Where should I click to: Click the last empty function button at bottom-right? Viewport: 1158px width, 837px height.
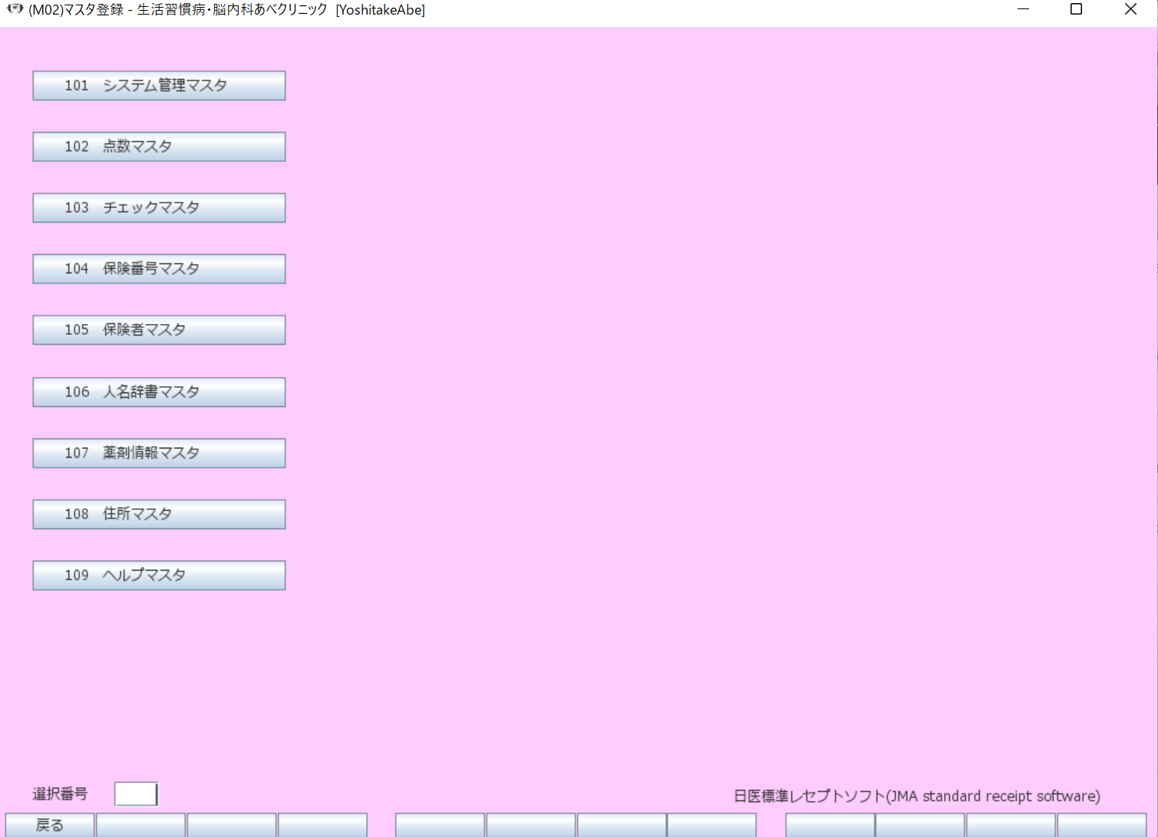(x=1101, y=825)
